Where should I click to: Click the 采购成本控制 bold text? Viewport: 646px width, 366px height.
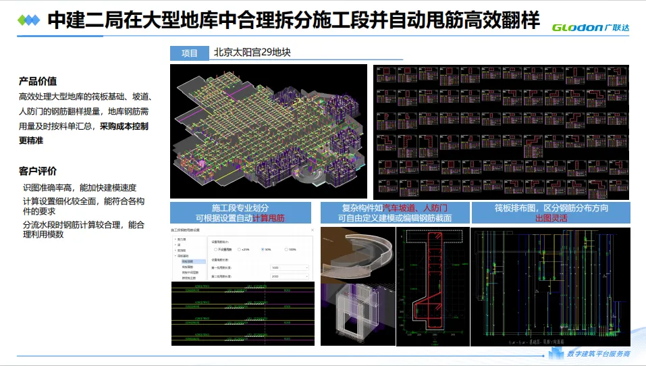[124, 126]
